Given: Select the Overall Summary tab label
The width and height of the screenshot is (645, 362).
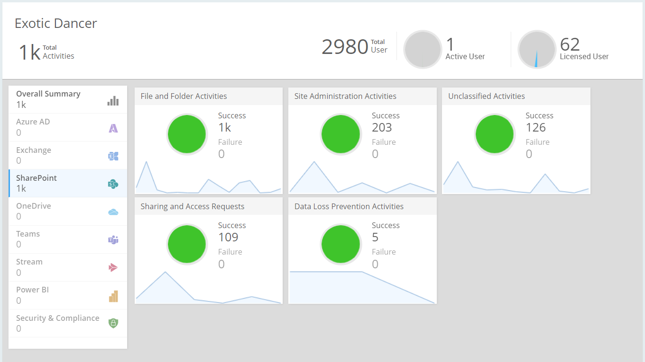Looking at the screenshot, I should [x=48, y=94].
